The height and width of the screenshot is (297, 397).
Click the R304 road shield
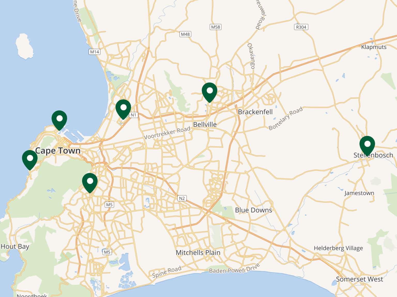301,27
